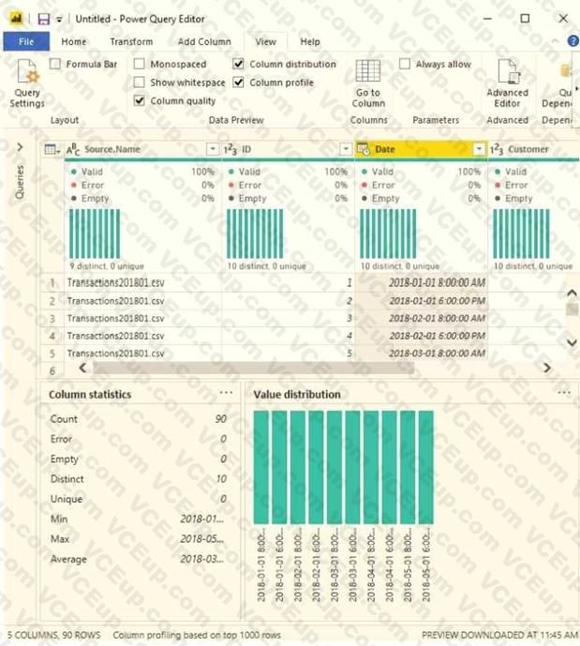580x646 pixels.
Task: Click the Min statistic value 2018-01...
Action: 202,518
